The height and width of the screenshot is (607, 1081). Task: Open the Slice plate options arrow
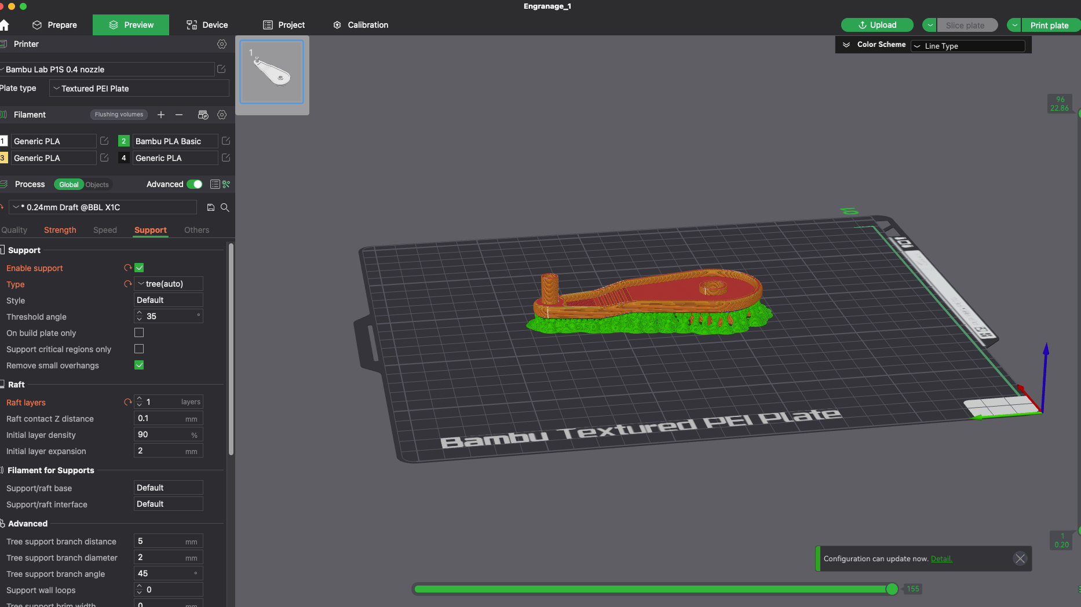pyautogui.click(x=929, y=25)
